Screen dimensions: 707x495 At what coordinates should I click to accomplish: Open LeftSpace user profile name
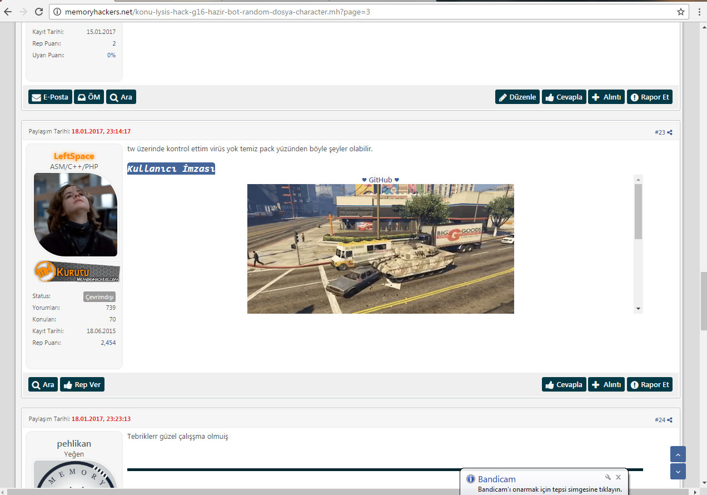click(74, 156)
